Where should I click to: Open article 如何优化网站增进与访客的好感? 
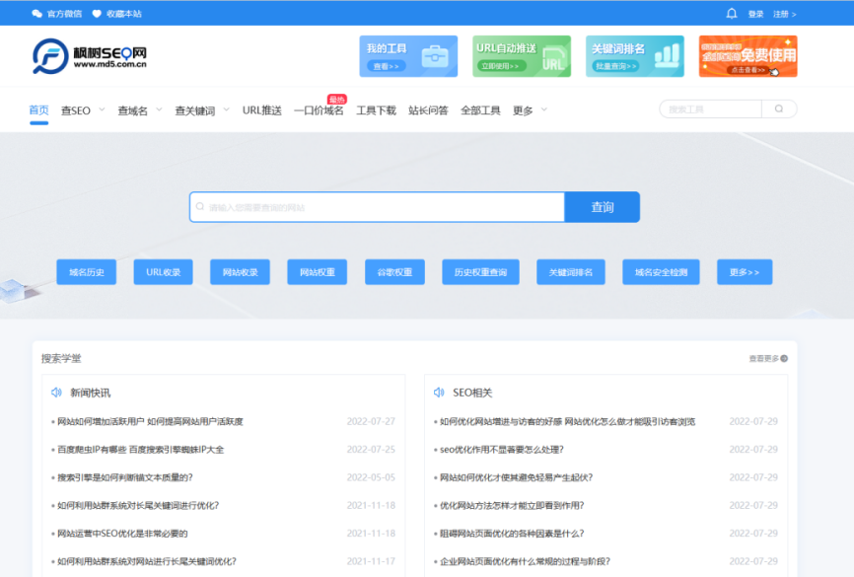point(567,421)
